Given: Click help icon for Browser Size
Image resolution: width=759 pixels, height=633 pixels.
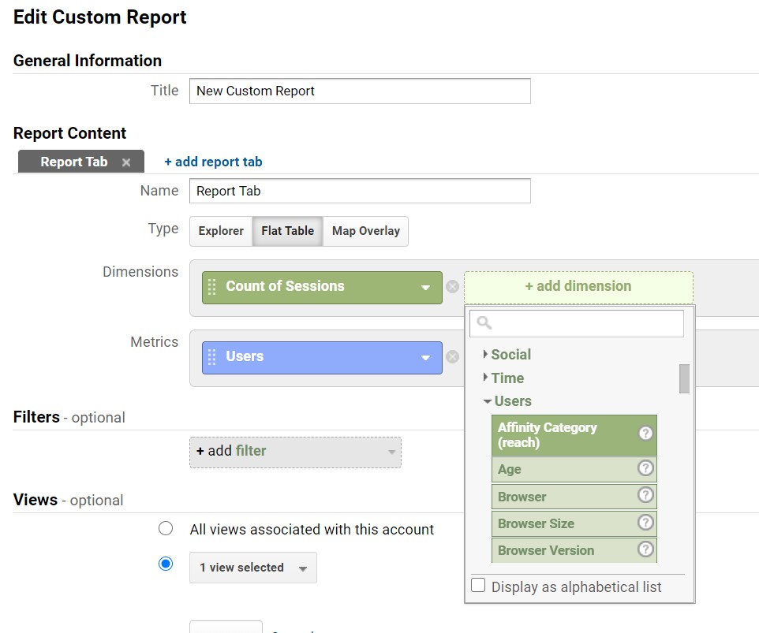Looking at the screenshot, I should tap(645, 523).
